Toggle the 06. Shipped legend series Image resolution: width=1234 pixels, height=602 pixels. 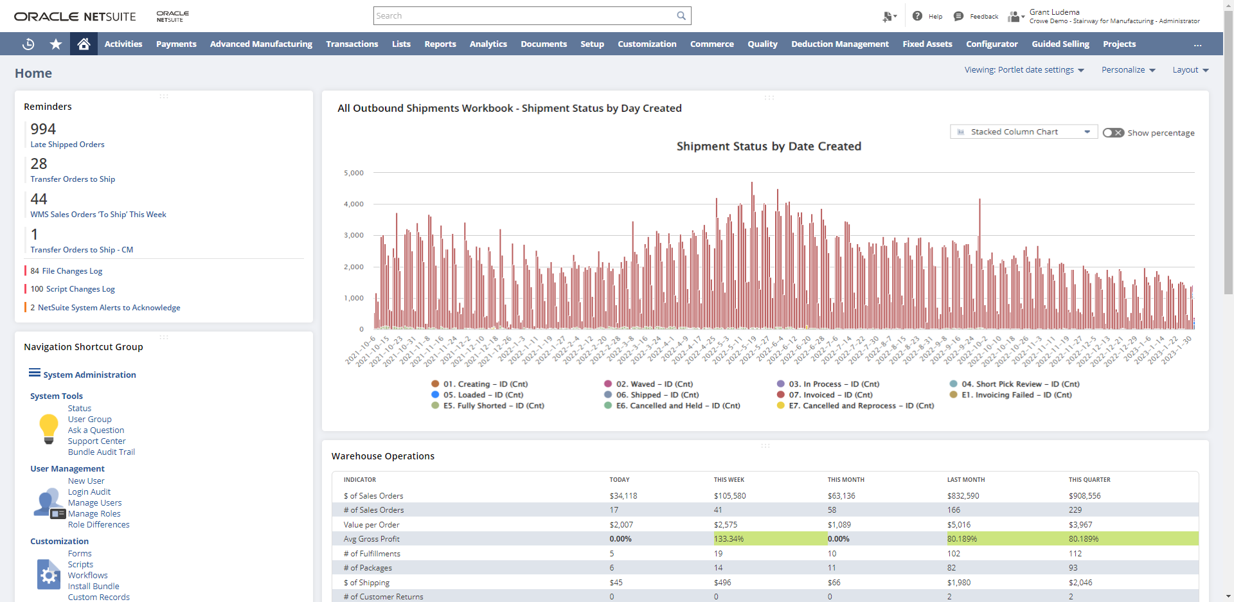pos(657,395)
